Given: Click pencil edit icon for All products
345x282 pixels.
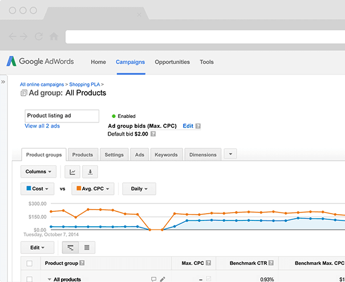Looking at the screenshot, I should (163, 279).
